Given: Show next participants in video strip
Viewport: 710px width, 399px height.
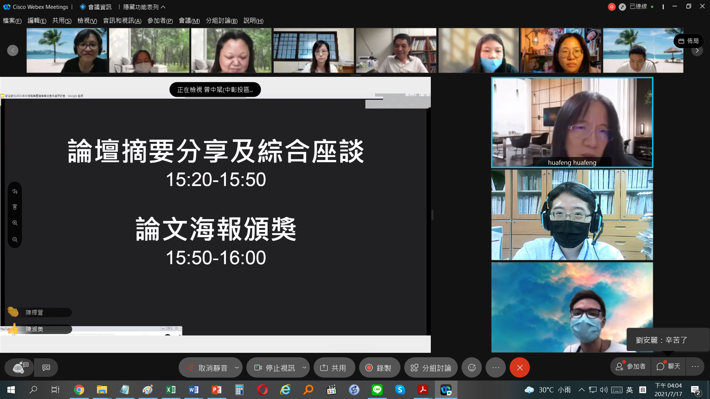Looking at the screenshot, I should (x=697, y=50).
